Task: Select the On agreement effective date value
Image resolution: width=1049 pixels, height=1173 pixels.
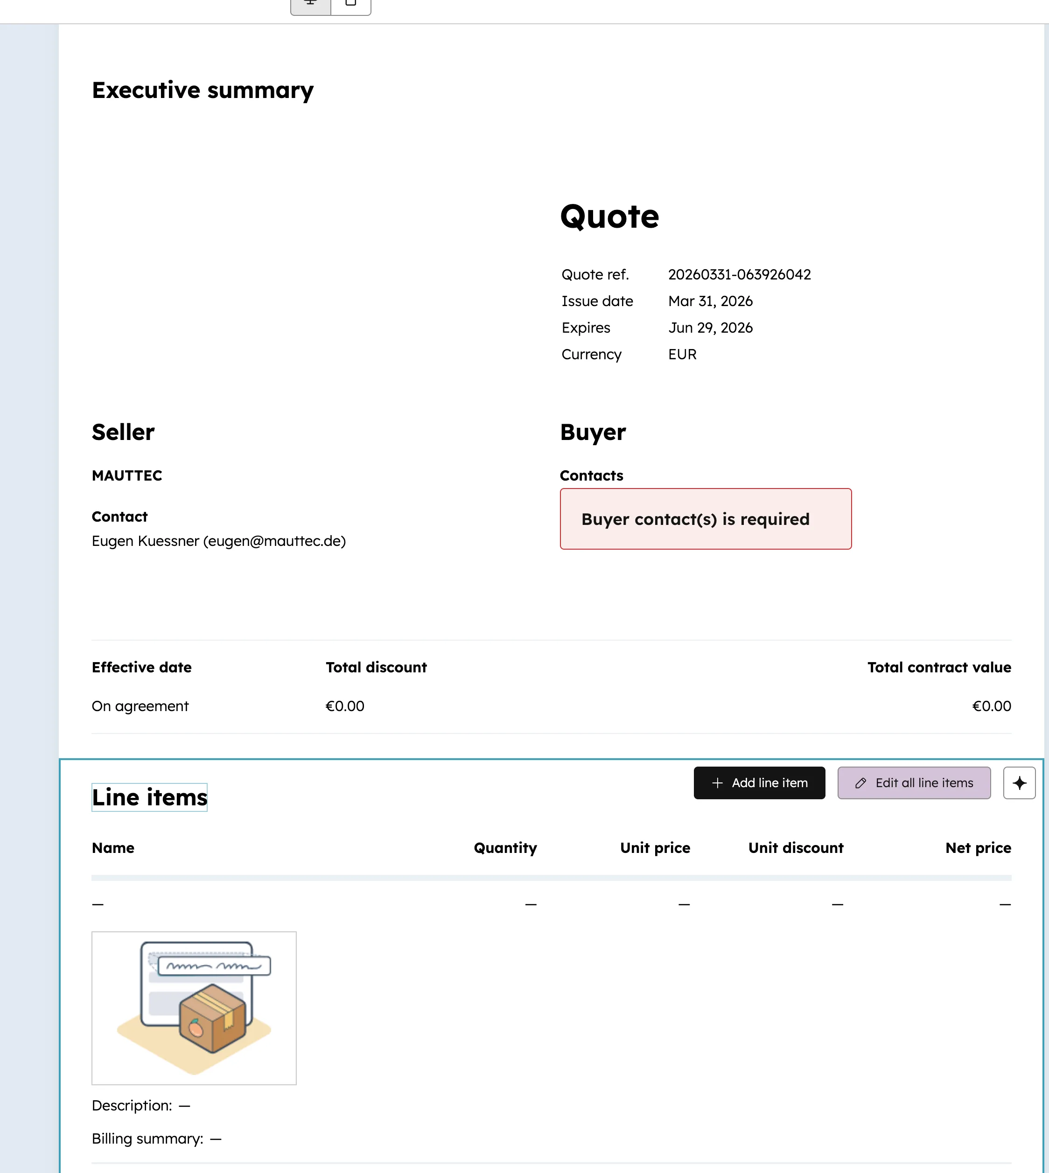Action: [x=140, y=705]
